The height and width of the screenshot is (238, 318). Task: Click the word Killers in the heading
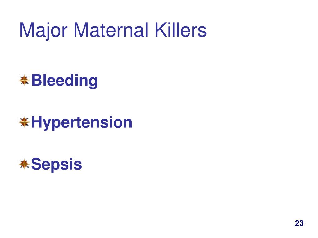(180, 30)
